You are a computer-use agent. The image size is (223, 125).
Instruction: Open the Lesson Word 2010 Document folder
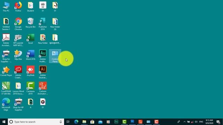point(18,88)
